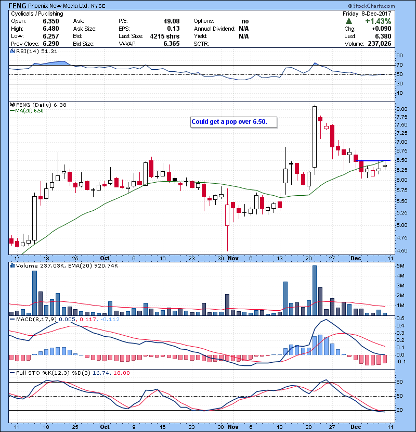The width and height of the screenshot is (416, 432).
Task: Click the tallest volume bar near the 5M level
Action: coord(315,290)
